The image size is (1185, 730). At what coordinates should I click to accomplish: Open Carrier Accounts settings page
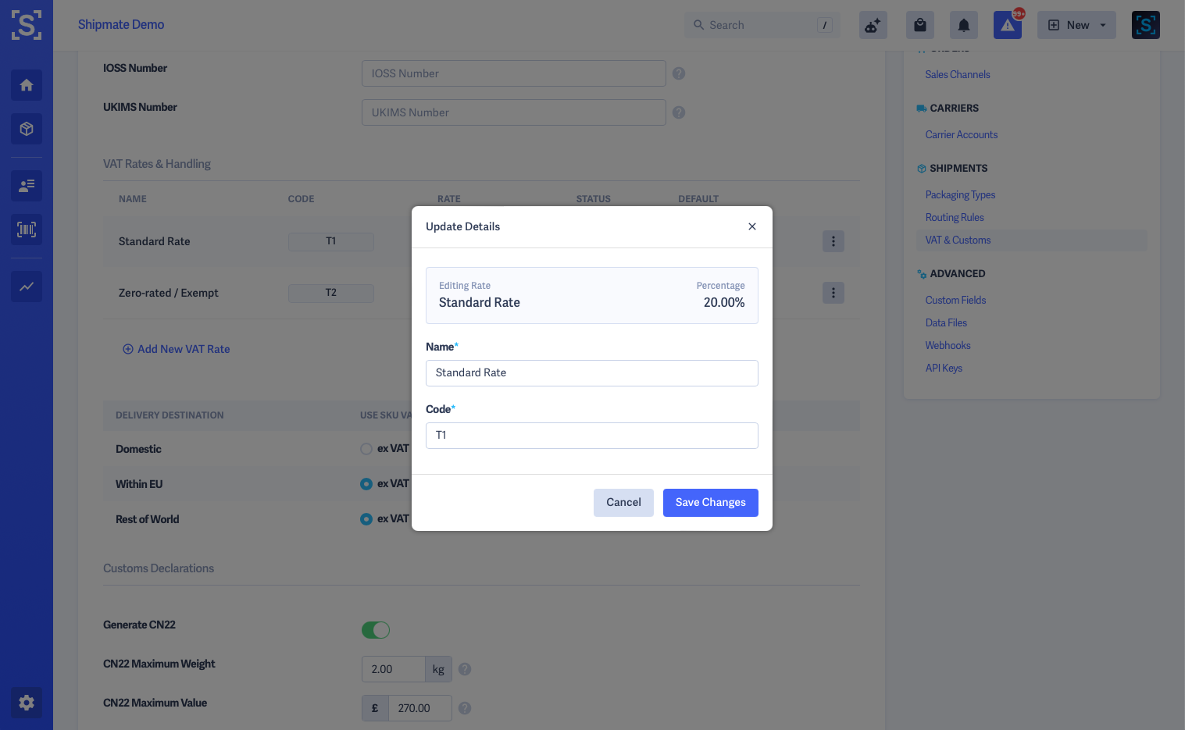click(x=962, y=135)
